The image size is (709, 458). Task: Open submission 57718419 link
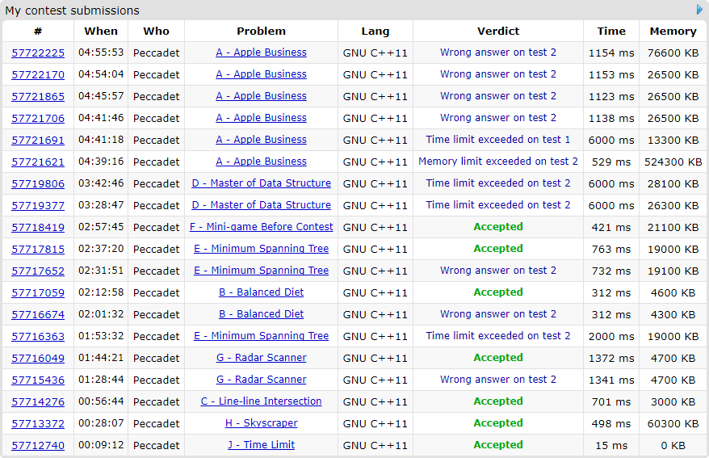point(38,227)
